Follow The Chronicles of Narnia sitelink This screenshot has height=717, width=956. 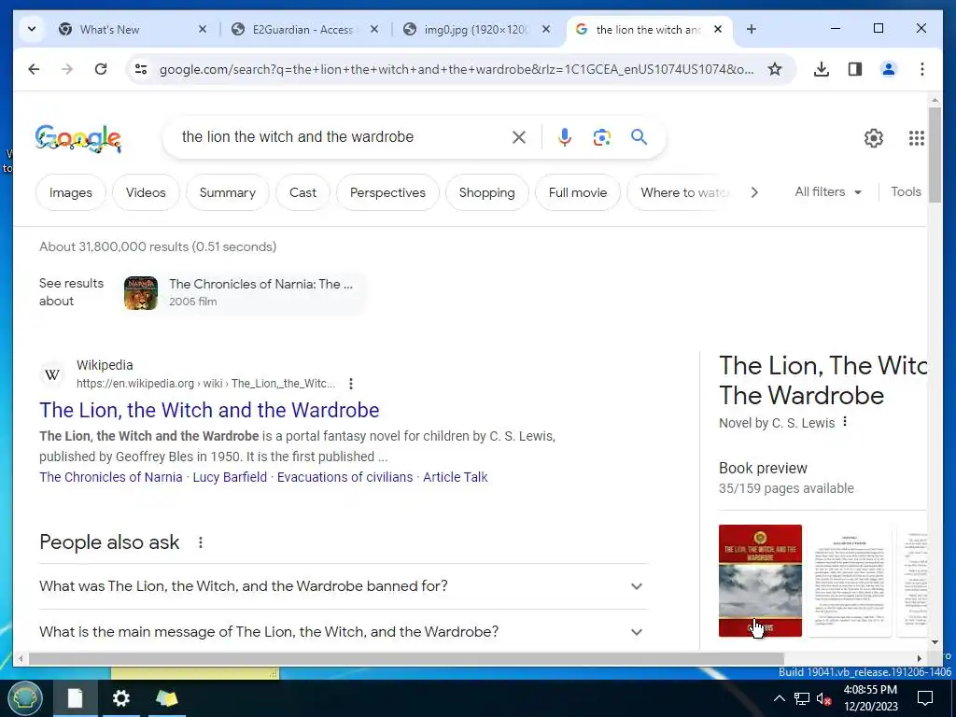point(111,477)
